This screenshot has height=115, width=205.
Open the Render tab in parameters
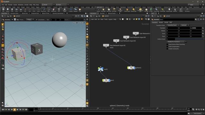point(161,22)
